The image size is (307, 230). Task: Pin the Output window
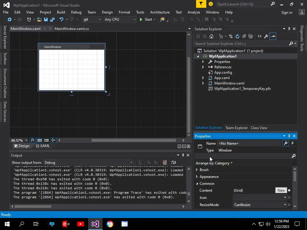tap(183, 155)
